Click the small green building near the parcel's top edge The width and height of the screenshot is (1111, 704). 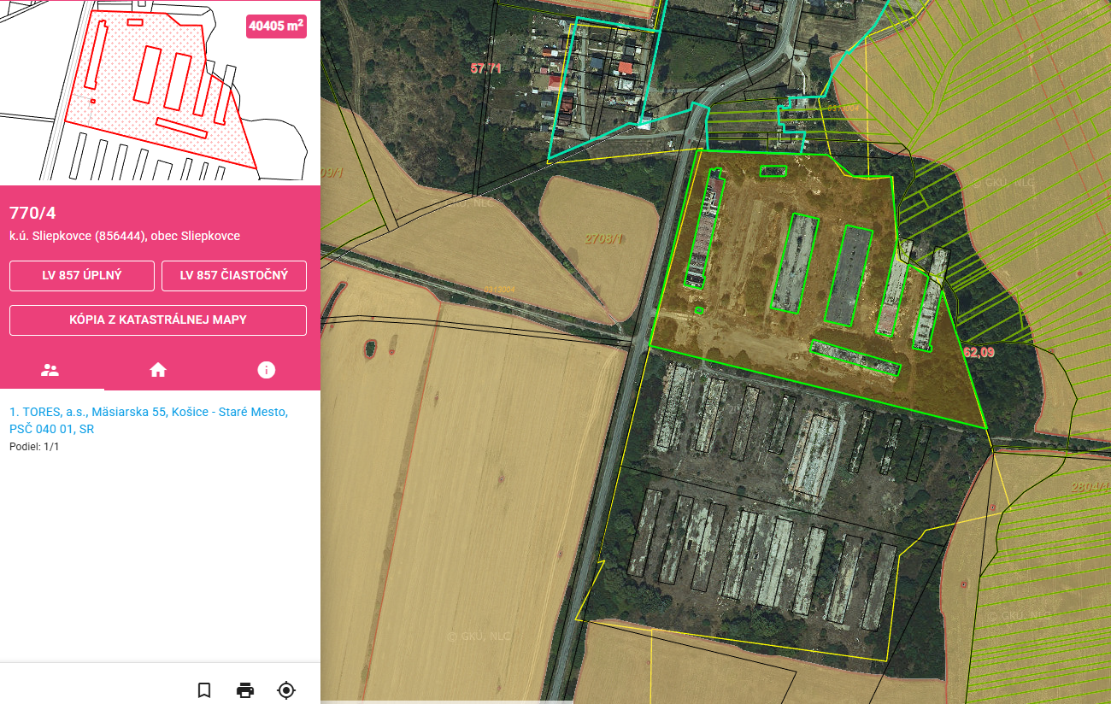pos(773,171)
